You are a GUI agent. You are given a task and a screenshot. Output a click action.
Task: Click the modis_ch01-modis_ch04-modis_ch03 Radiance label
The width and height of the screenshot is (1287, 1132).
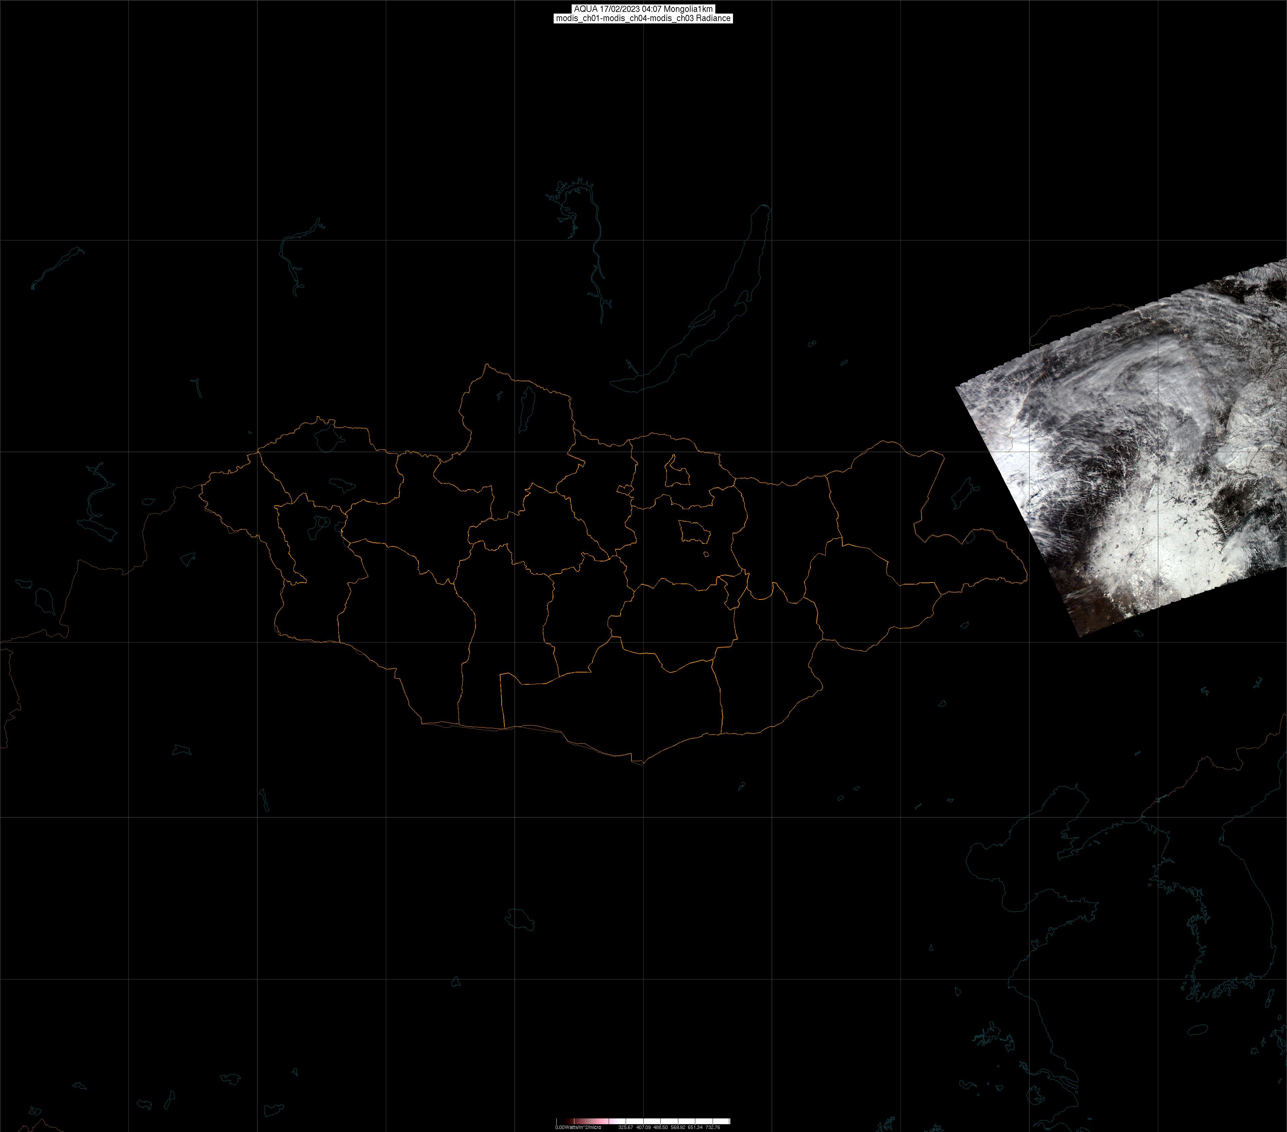pyautogui.click(x=643, y=18)
